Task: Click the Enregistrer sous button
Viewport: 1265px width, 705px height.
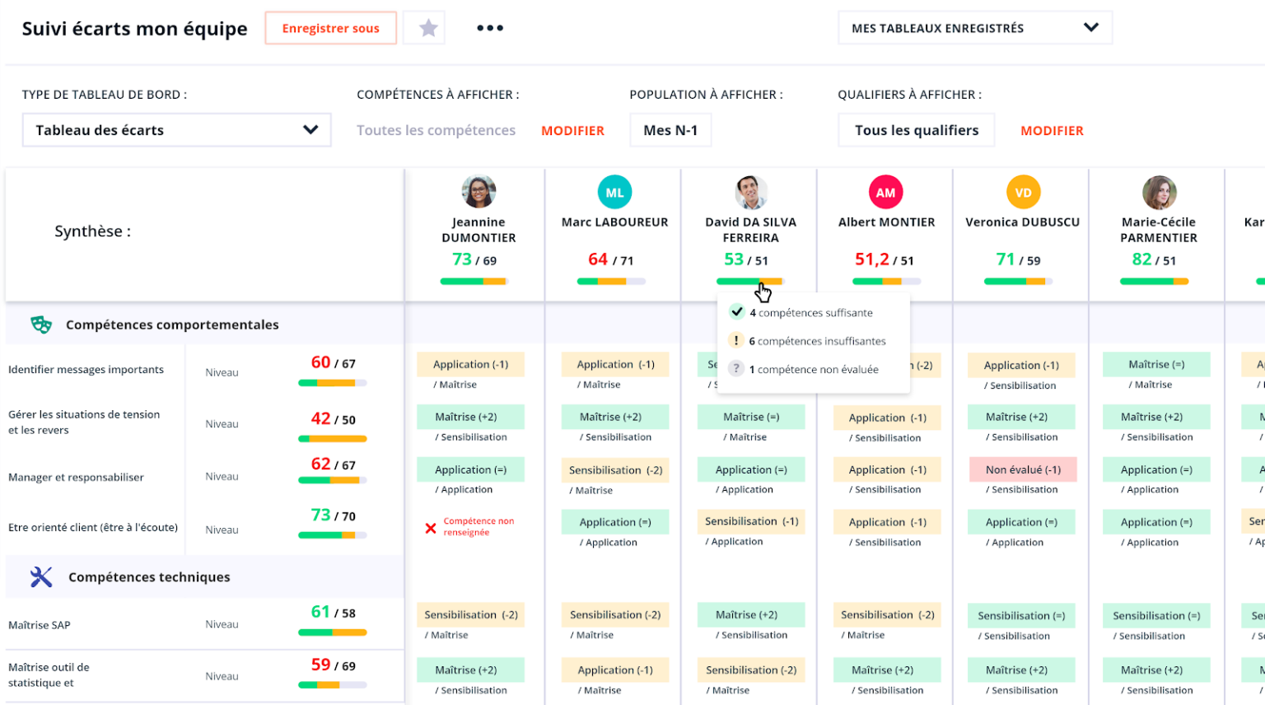Action: click(330, 28)
